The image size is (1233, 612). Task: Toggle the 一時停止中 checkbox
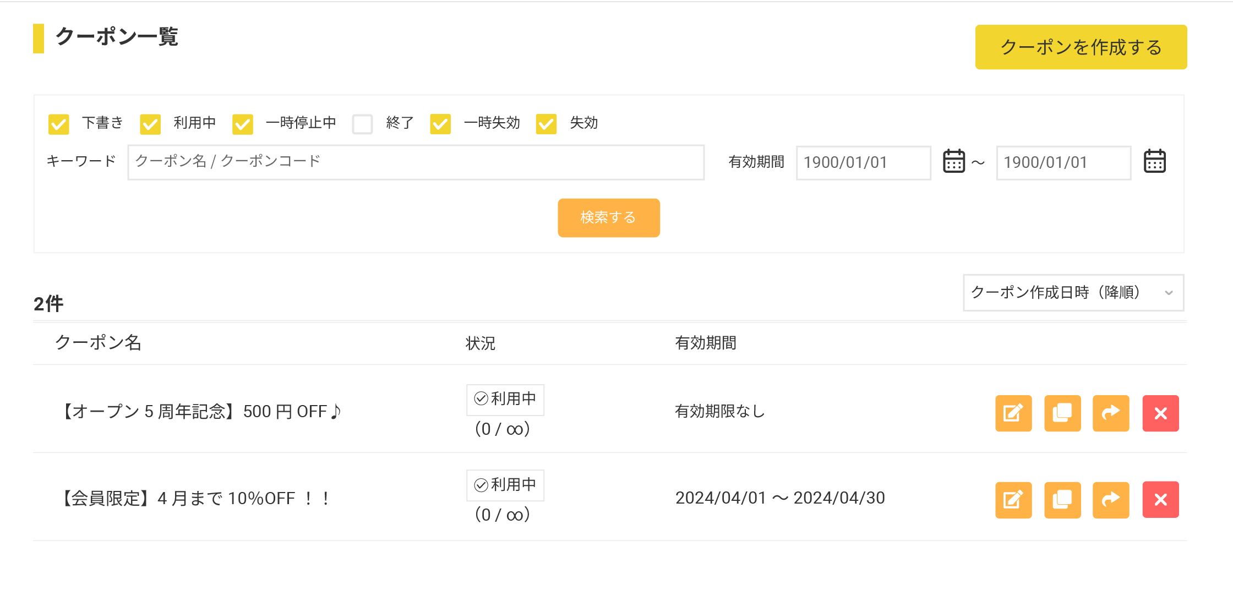[x=243, y=124]
